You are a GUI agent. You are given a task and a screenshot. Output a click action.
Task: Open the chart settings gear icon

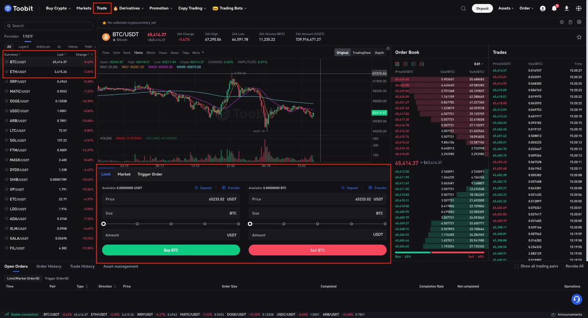coord(579,22)
